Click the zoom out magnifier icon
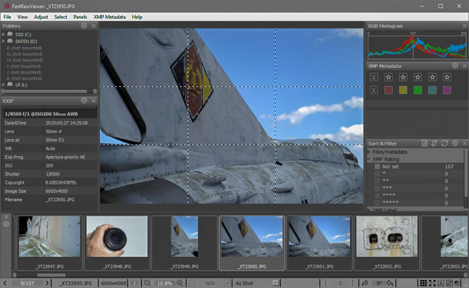The image size is (469, 288). click(147, 283)
